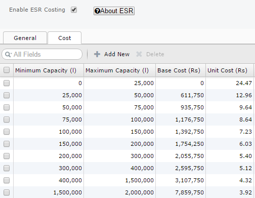Image resolution: width=255 pixels, height=198 pixels.
Task: Check the row with unit cost 5.40
Action: click(7, 156)
